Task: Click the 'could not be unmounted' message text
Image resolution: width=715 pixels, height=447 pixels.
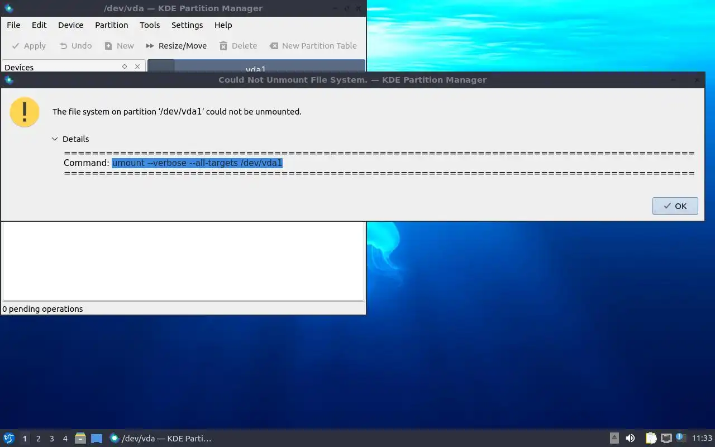Action: pos(177,112)
